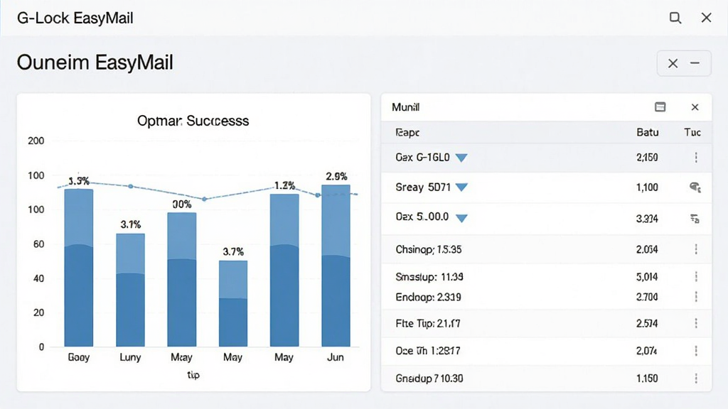The image size is (728, 409).
Task: Sort by the Tuc column header
Action: pyautogui.click(x=692, y=133)
